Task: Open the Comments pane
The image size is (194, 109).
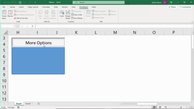Action: pyautogui.click(x=185, y=7)
